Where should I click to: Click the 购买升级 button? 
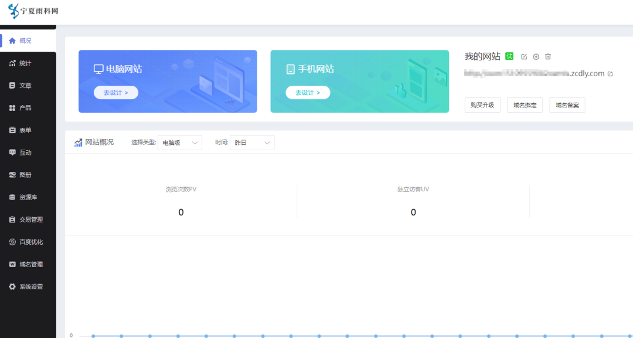click(x=482, y=105)
